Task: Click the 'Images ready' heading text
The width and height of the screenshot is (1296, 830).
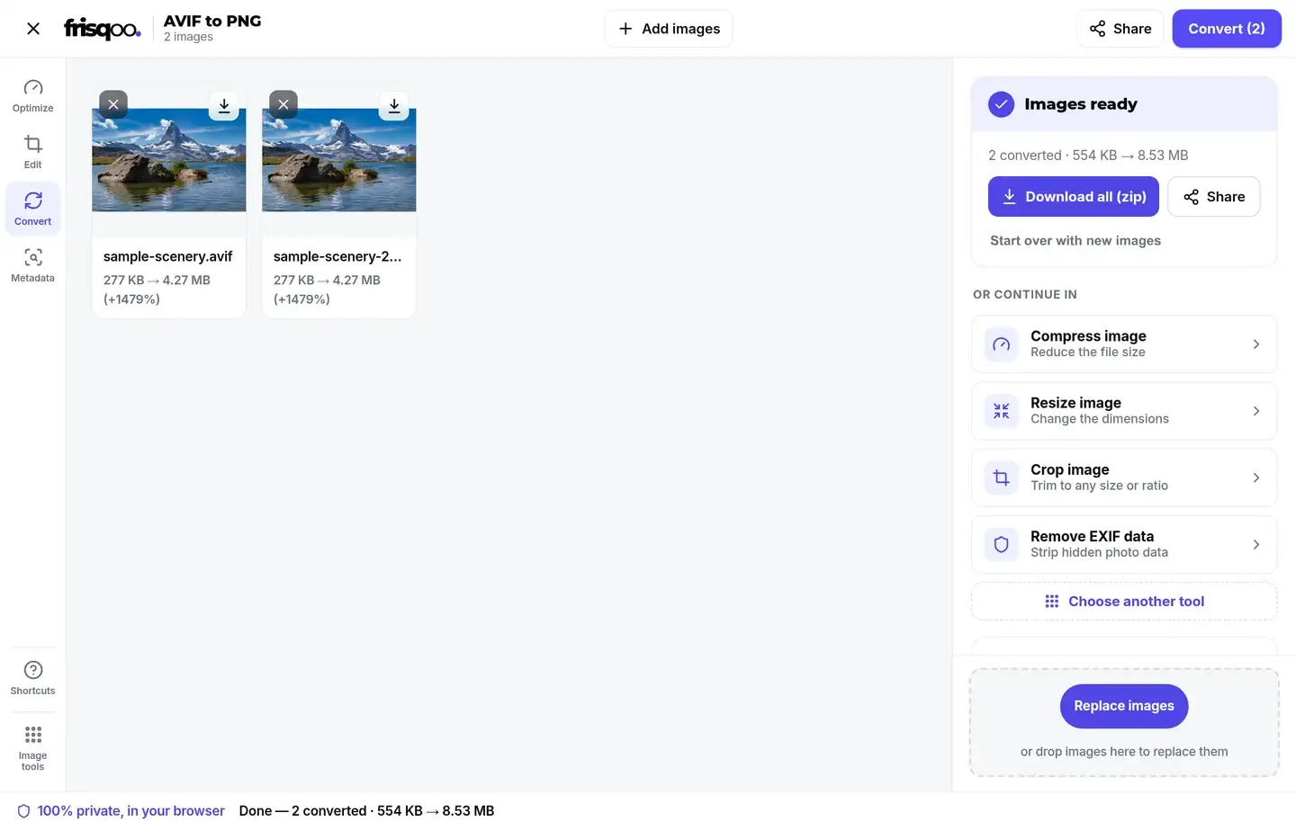Action: (x=1081, y=104)
